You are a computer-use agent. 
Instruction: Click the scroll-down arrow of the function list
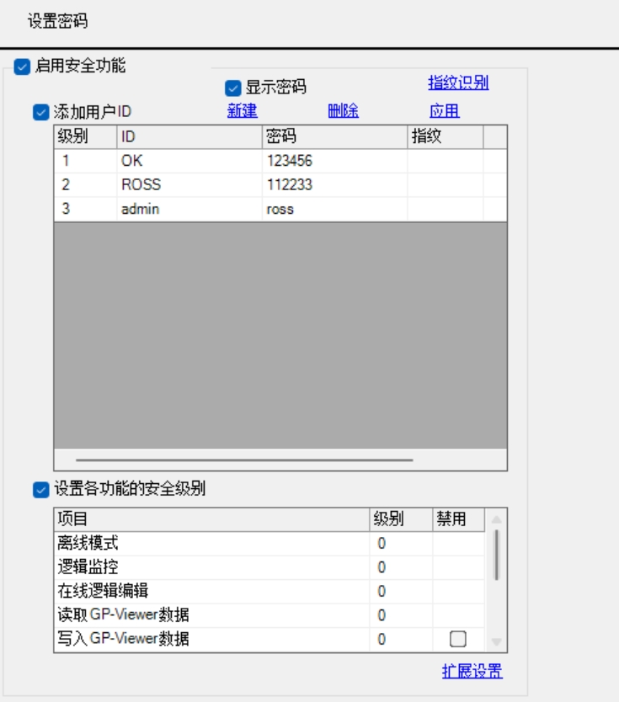496,642
